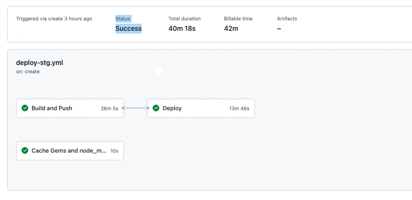412x200 pixels.
Task: Click the highlighted Success status value
Action: pyautogui.click(x=128, y=29)
